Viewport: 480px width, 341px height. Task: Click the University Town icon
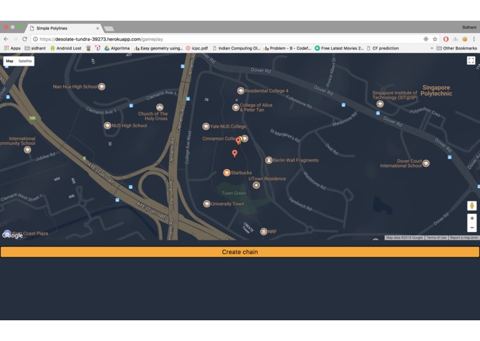tap(207, 204)
